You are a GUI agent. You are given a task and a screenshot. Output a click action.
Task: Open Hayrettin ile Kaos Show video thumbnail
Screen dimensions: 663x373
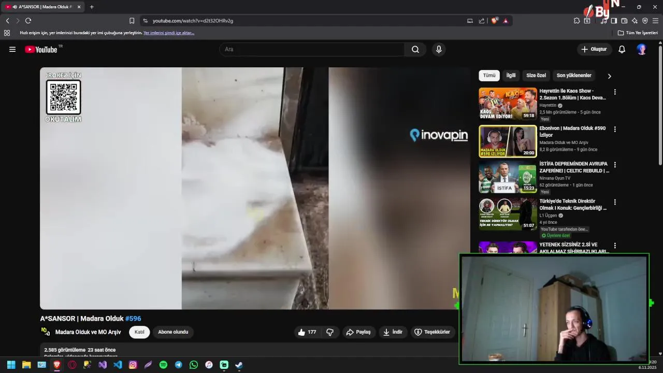tap(508, 104)
